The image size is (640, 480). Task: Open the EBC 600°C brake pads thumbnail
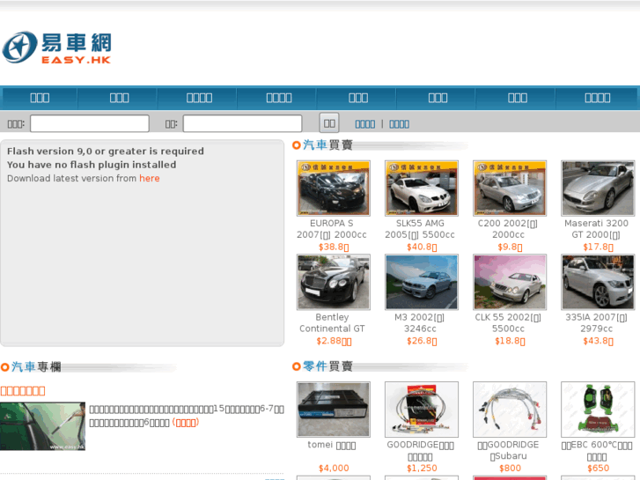click(x=598, y=410)
